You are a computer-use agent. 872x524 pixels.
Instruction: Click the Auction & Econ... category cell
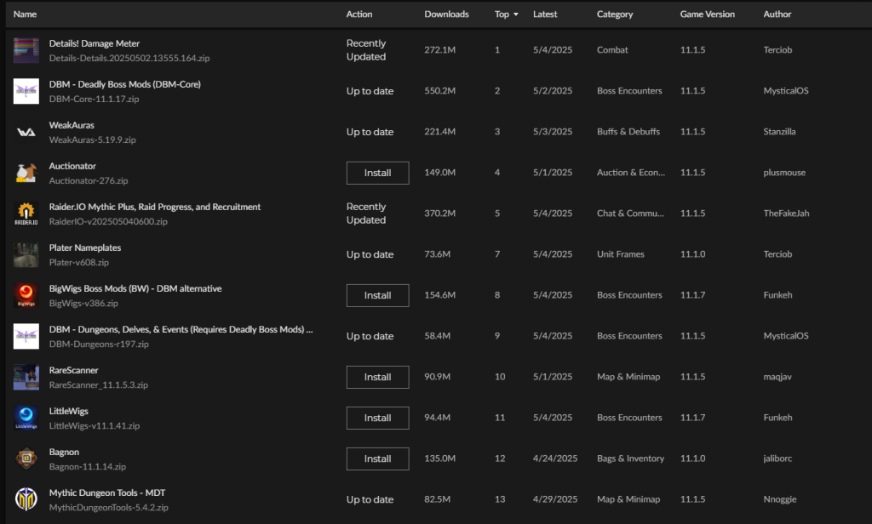631,173
